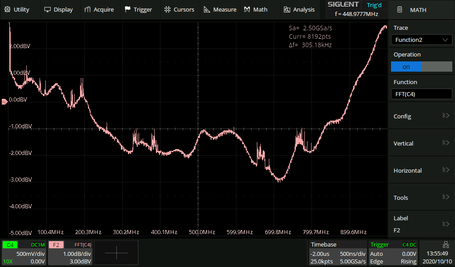Click the network status icon above the clock
The width and height of the screenshot is (455, 267).
pyautogui.click(x=446, y=244)
